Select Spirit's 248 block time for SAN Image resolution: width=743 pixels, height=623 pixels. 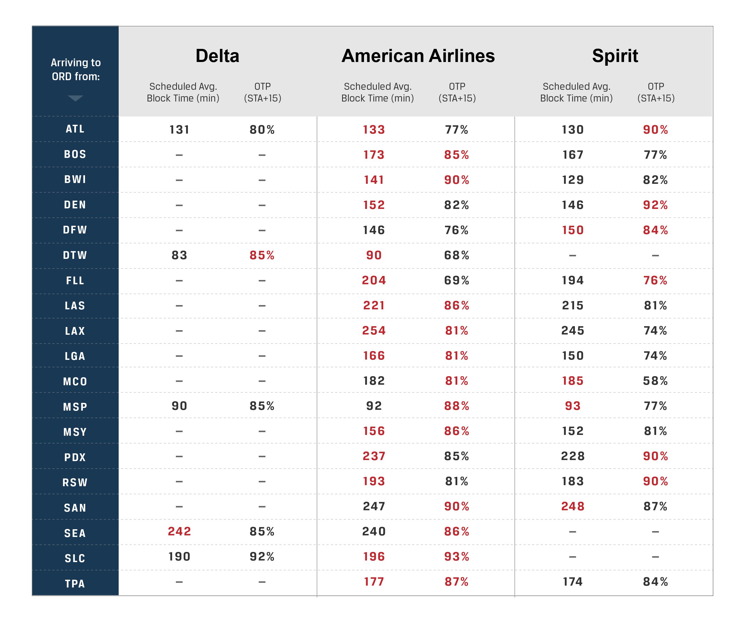pyautogui.click(x=572, y=506)
